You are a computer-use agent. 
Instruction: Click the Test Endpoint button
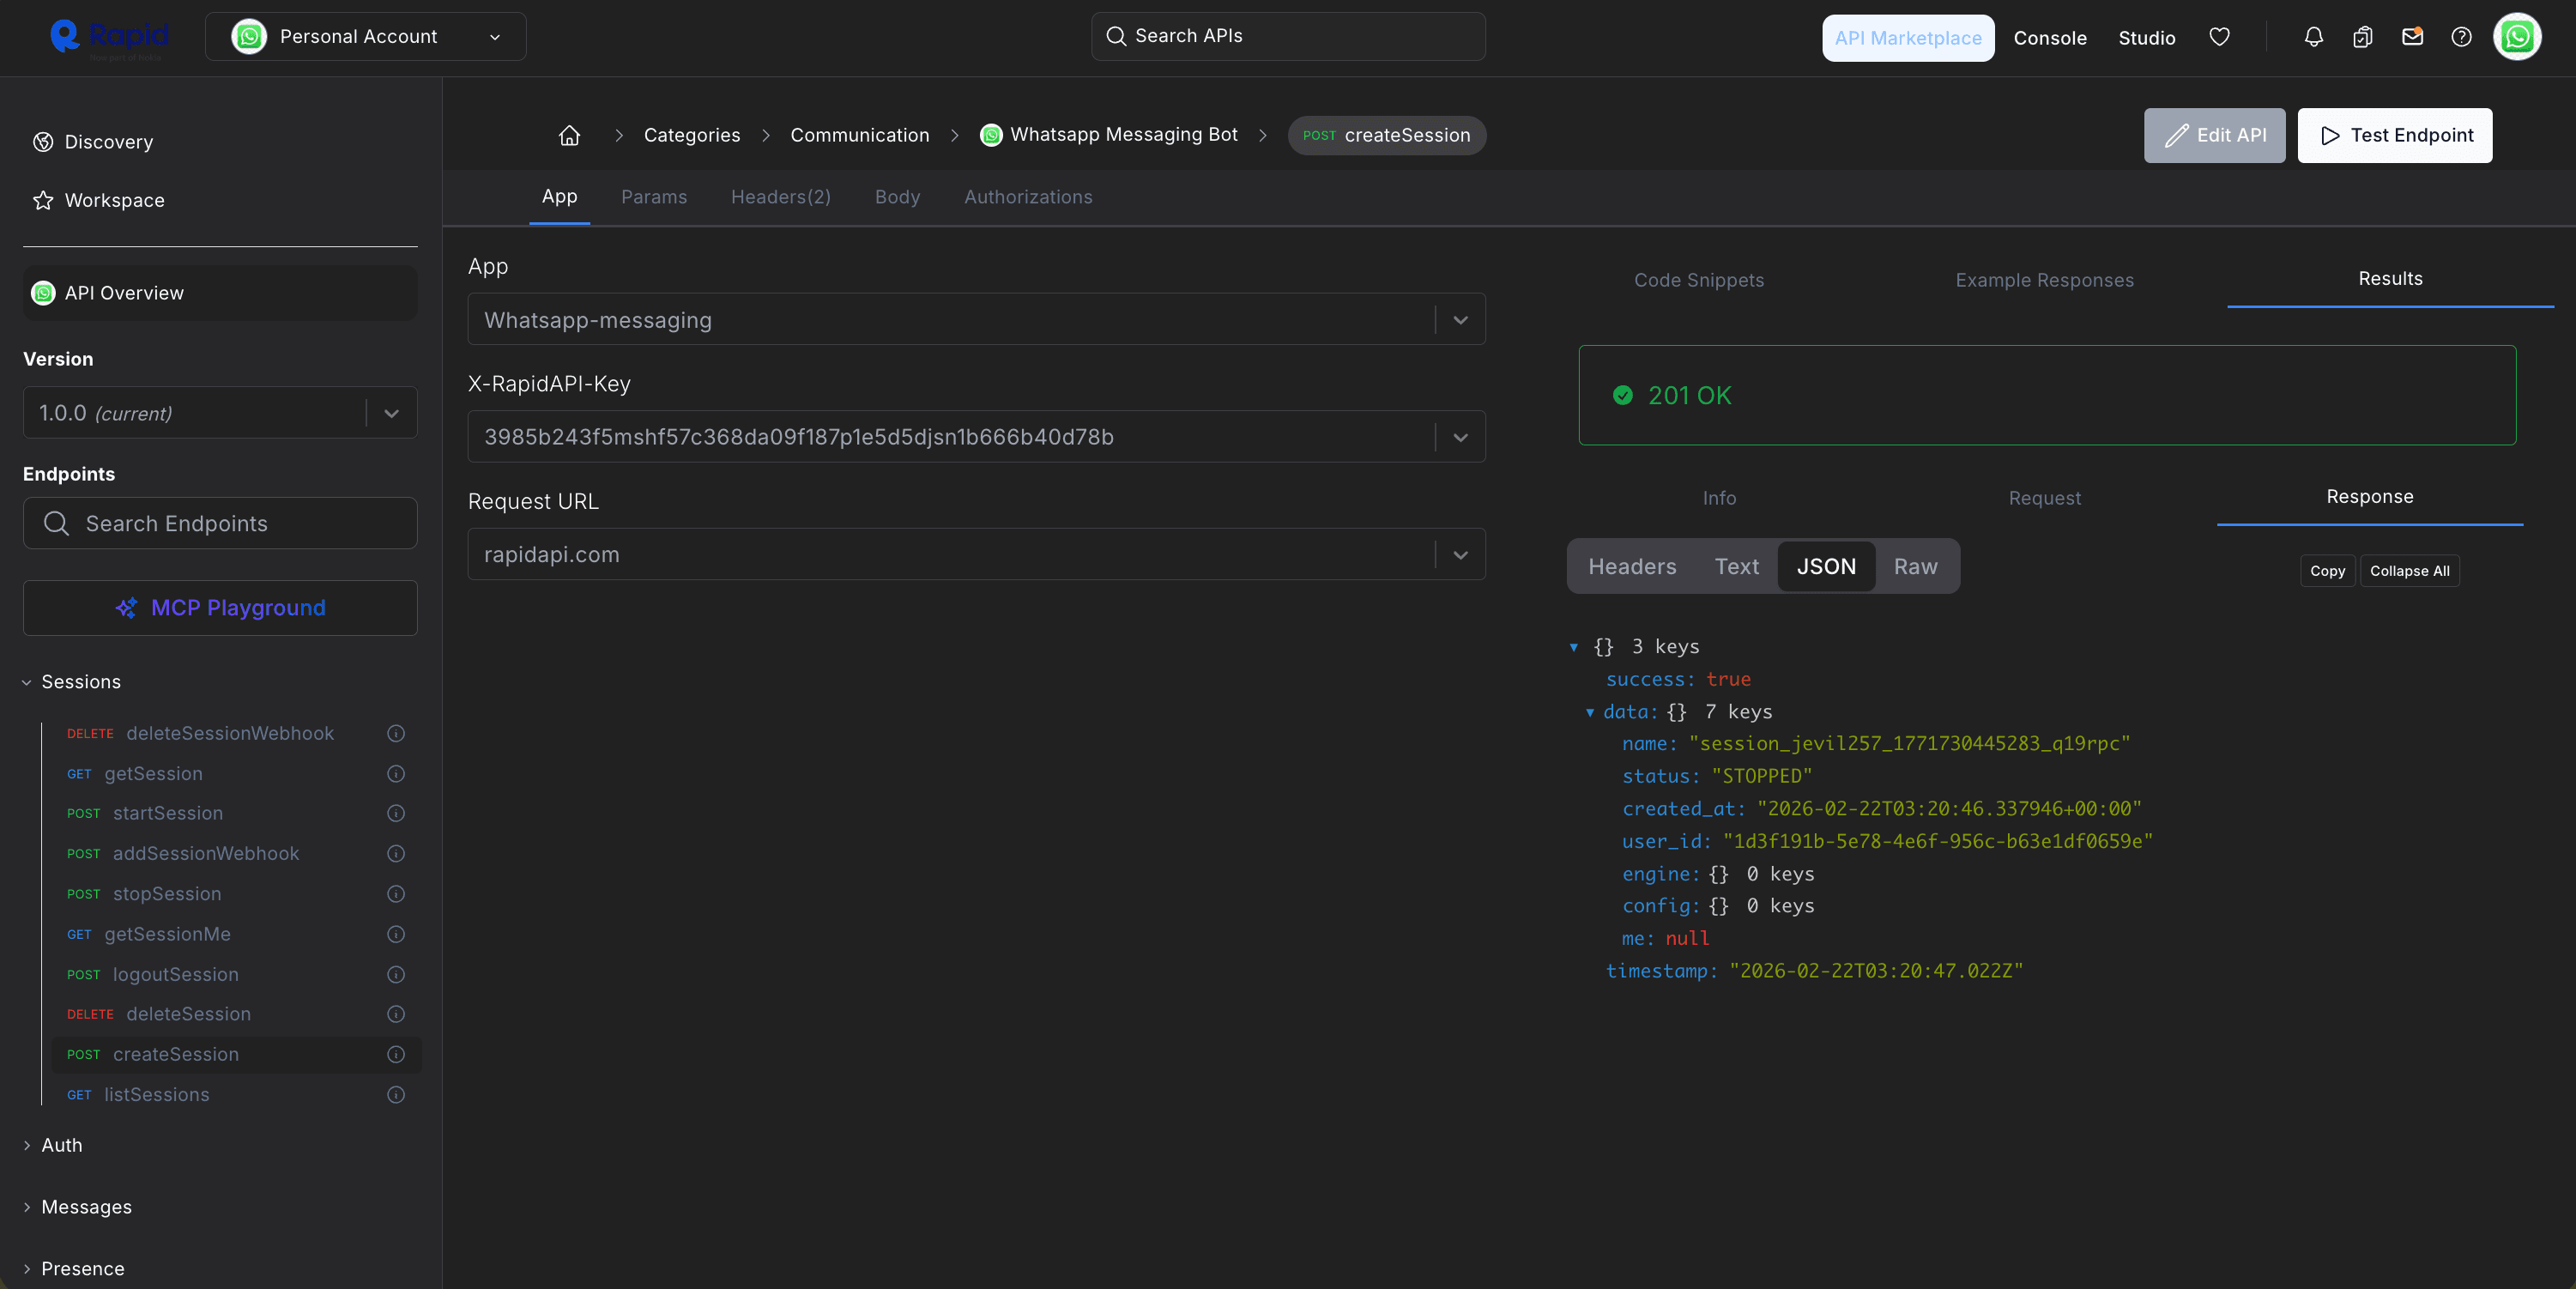coord(2394,135)
